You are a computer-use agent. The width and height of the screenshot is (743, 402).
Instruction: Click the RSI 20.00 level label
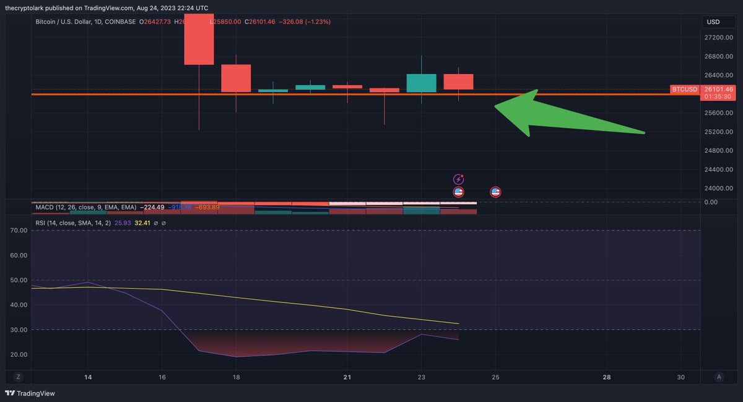[x=19, y=355]
